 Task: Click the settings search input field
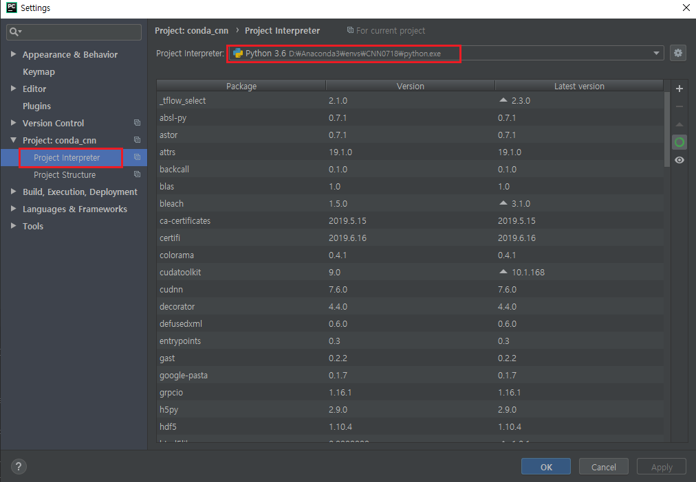click(x=74, y=32)
